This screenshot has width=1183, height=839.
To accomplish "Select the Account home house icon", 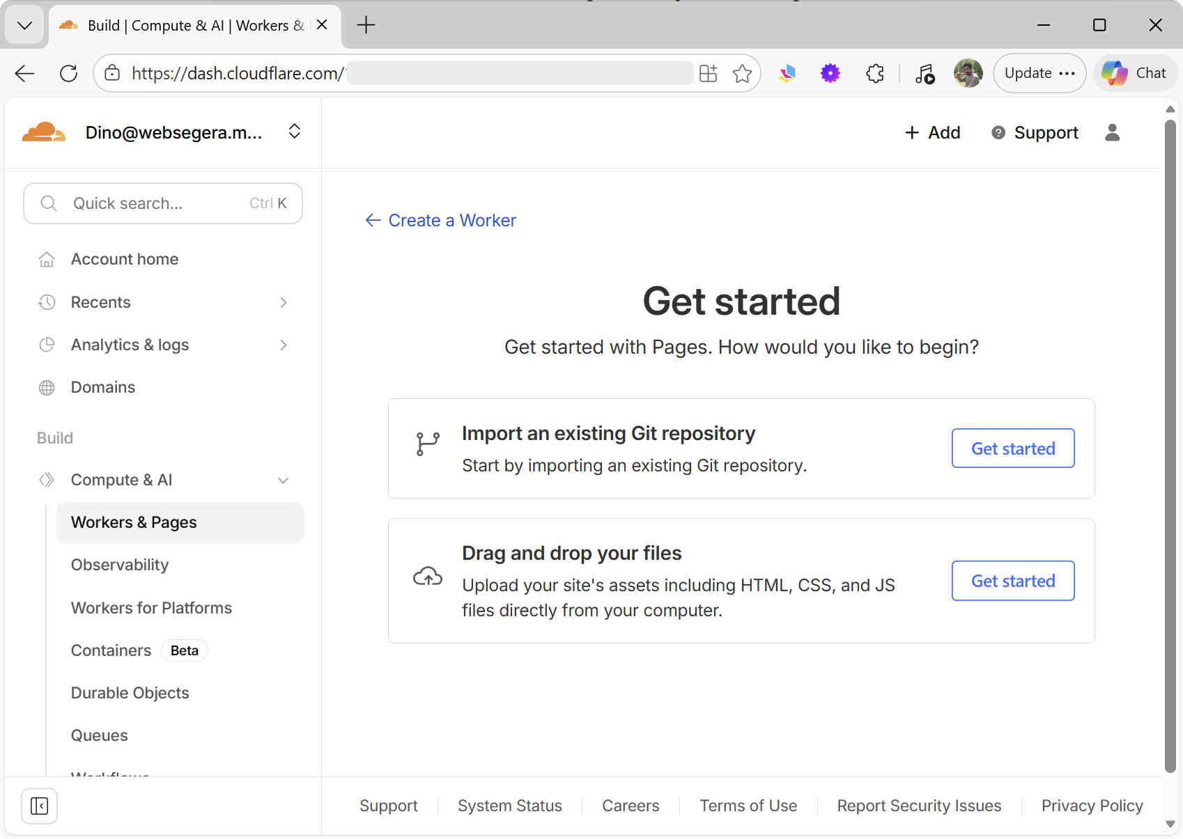I will [x=46, y=258].
